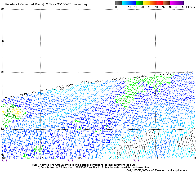Click the '-30' longitude axis label

point(2,158)
